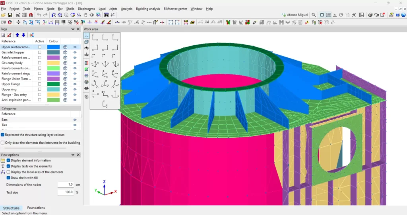Open a file with the folder icon
407x215 pixels.
pyautogui.click(x=3, y=15)
